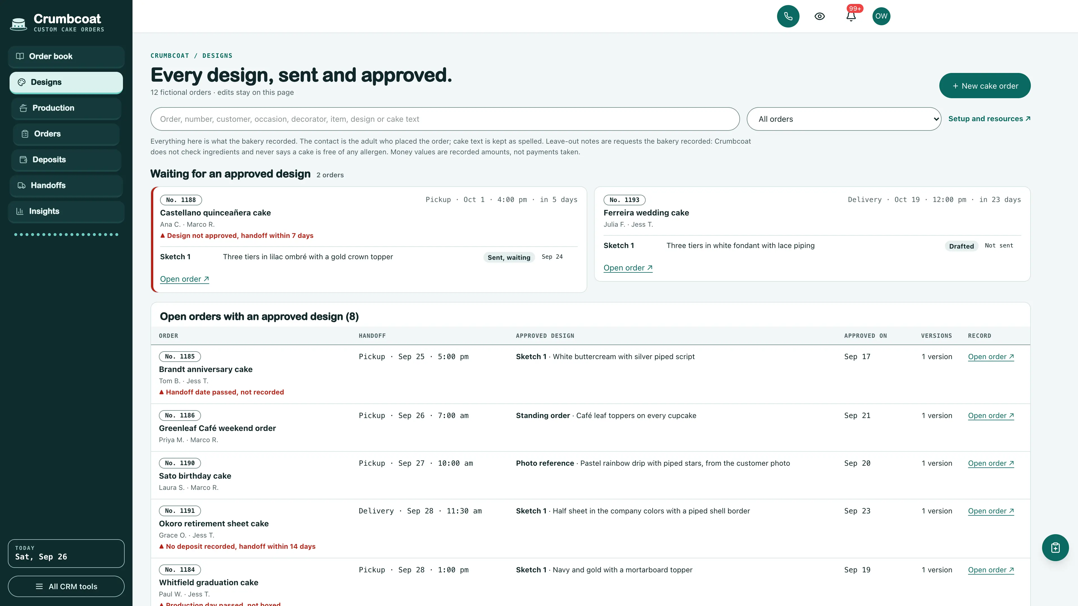
Task: Click the Drafted status pill
Action: (961, 246)
